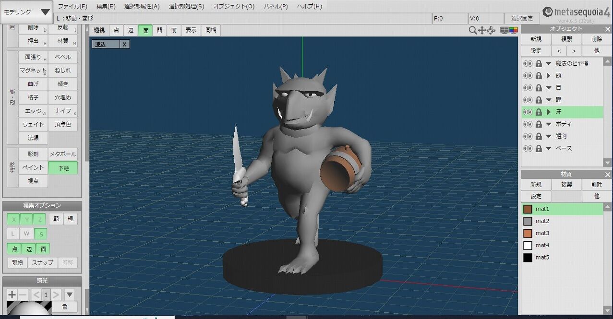Select the 彫刻 (sculpt) tool
613x319 pixels.
(33, 154)
